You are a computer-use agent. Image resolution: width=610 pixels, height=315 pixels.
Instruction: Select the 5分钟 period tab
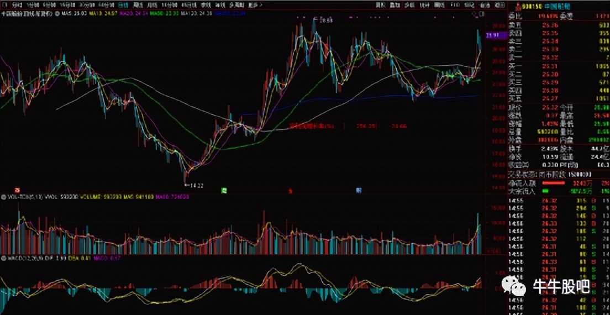pyautogui.click(x=49, y=6)
